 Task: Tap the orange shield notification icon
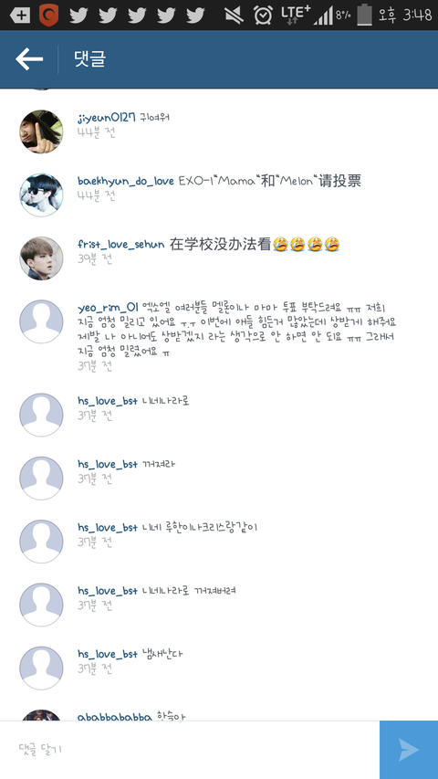pos(48,15)
